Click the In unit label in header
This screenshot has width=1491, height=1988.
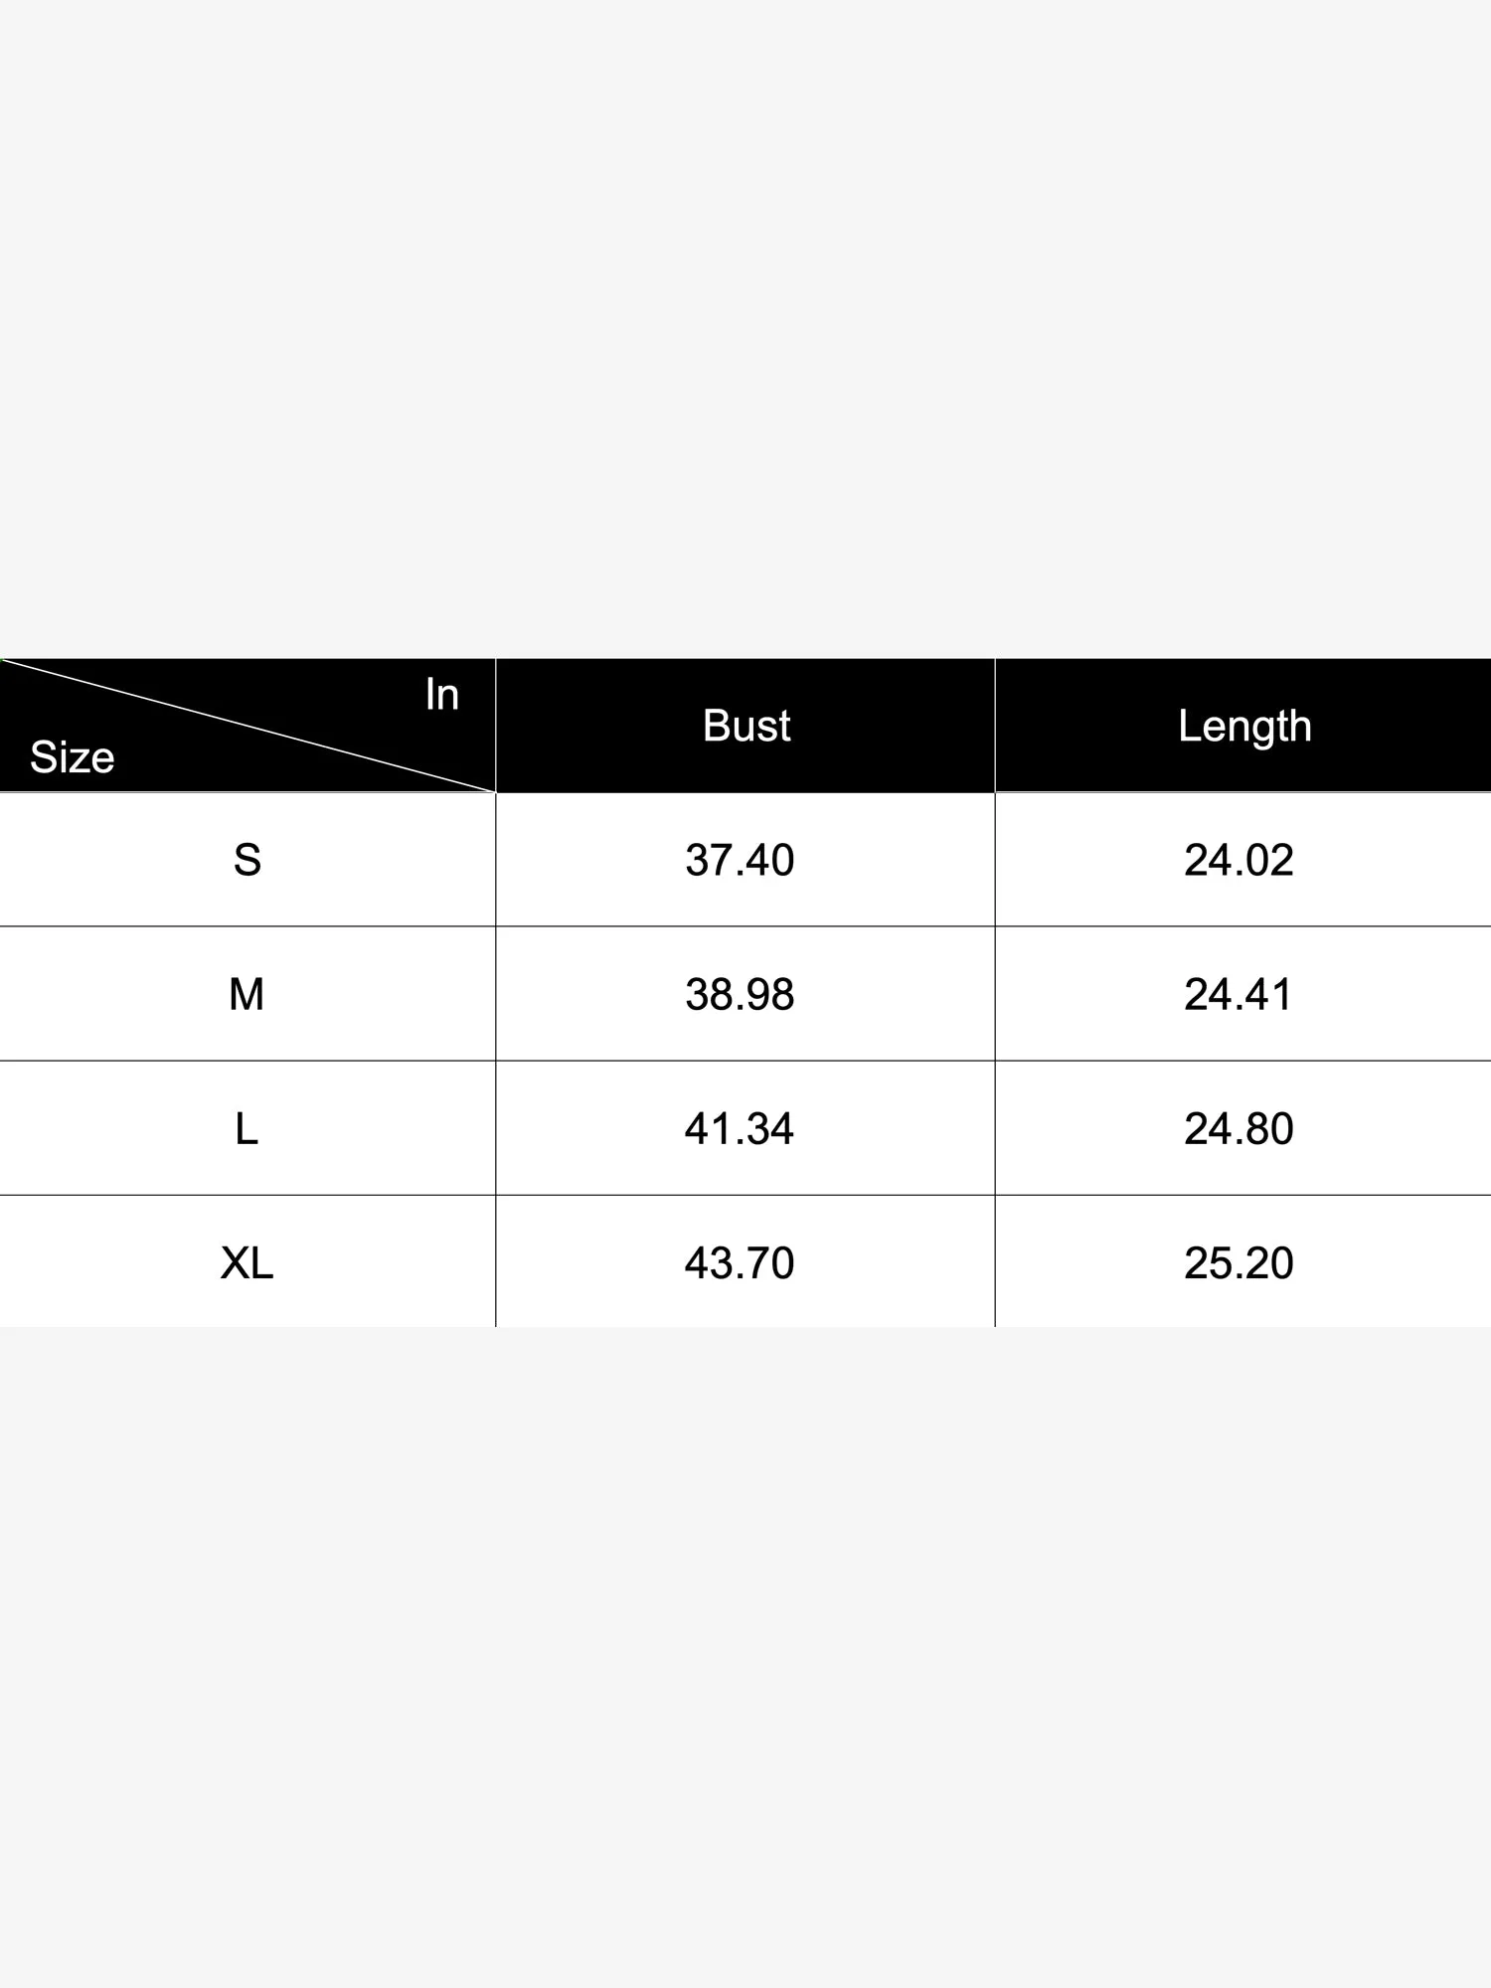click(x=441, y=695)
